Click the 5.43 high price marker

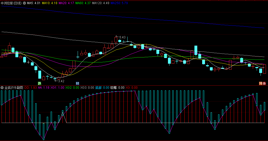122,37
